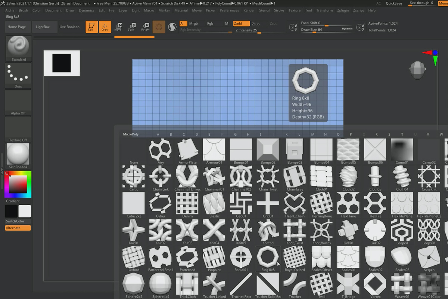Open the Help menu

tap(372, 10)
